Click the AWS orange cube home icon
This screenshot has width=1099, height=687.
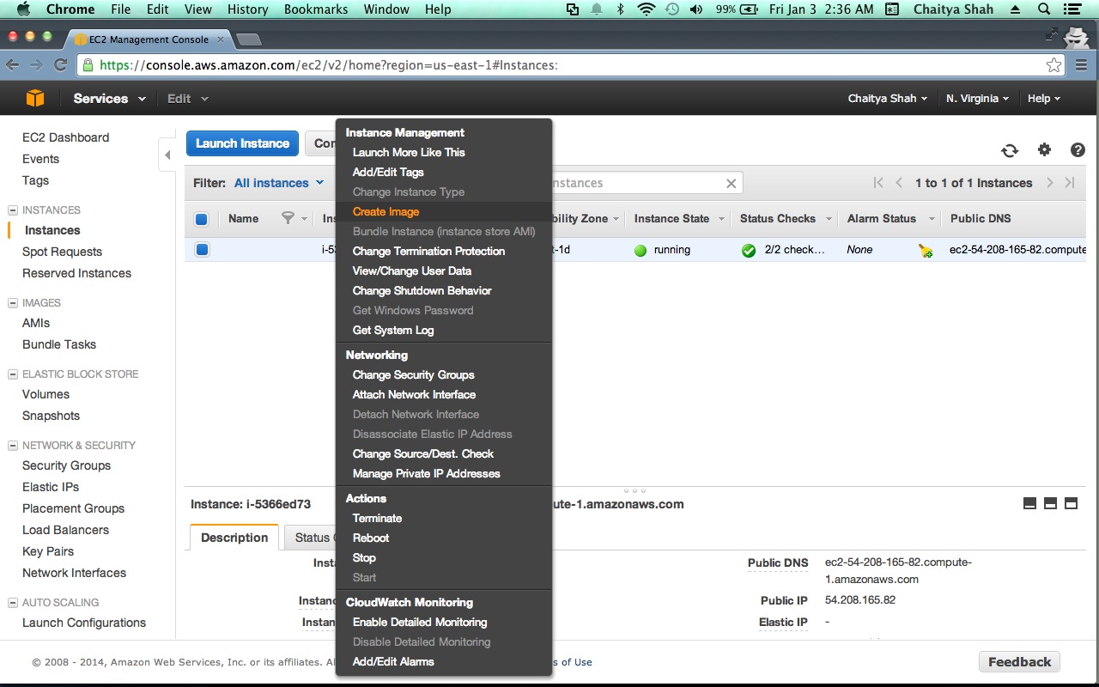pos(34,99)
